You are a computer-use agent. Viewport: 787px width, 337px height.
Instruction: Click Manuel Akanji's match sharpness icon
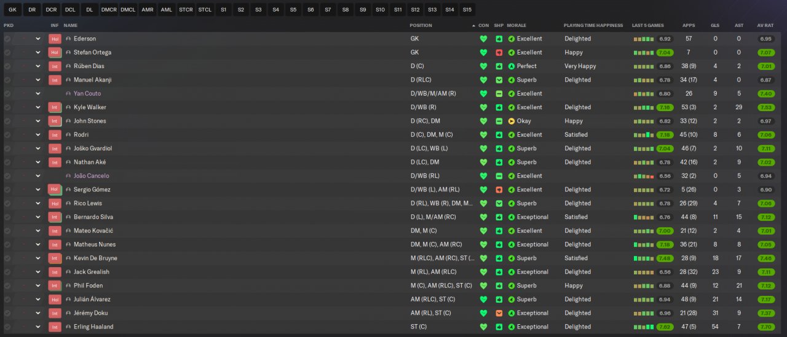(x=499, y=80)
